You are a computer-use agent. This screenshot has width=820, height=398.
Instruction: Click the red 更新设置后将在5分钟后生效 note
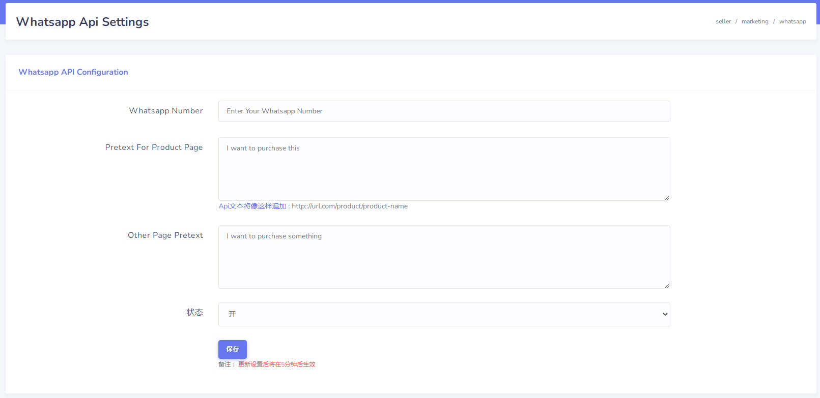276,364
